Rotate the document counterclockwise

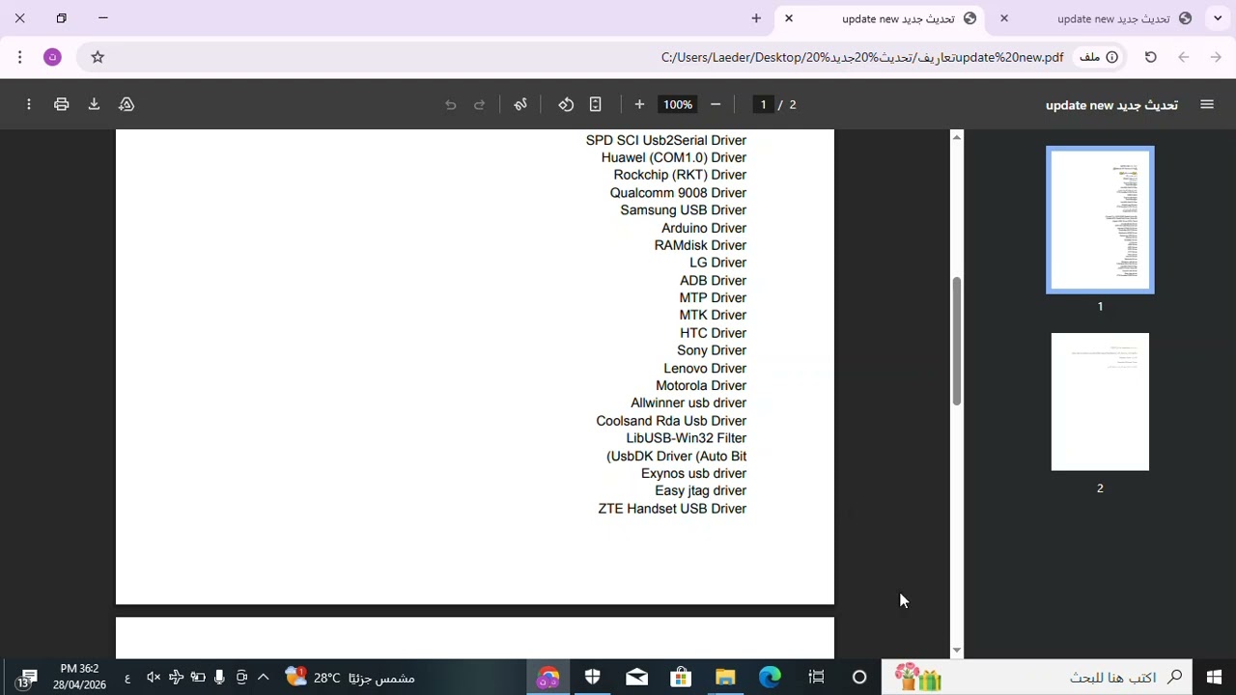566,104
